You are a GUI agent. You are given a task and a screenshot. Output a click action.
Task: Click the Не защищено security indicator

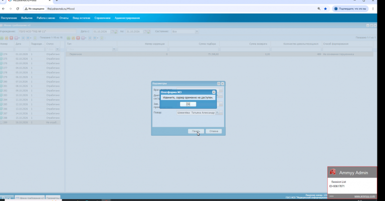35,9
